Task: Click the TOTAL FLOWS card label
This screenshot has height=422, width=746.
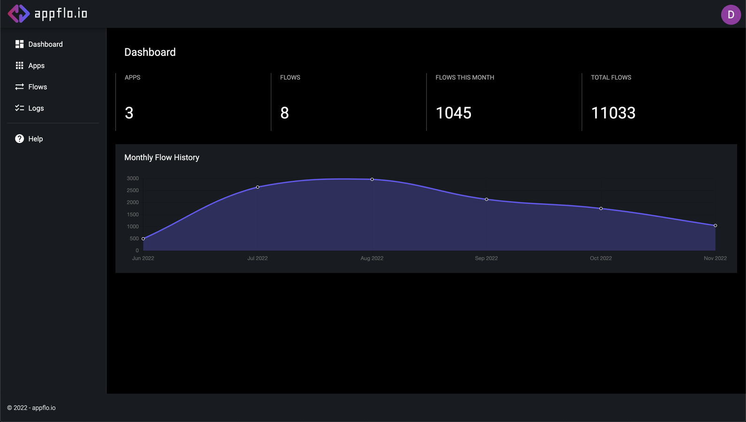Action: (x=611, y=77)
